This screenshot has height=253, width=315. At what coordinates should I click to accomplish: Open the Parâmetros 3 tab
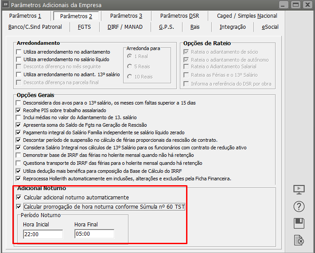click(126, 16)
